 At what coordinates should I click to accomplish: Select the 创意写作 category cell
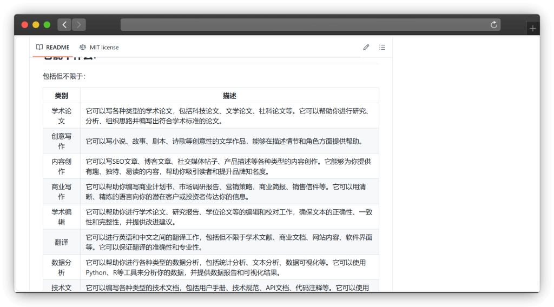pos(62,141)
